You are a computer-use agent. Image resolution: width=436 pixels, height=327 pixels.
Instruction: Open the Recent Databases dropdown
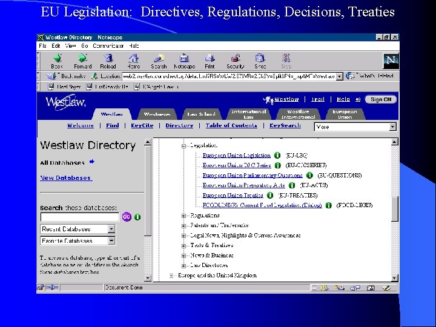pyautogui.click(x=111, y=229)
